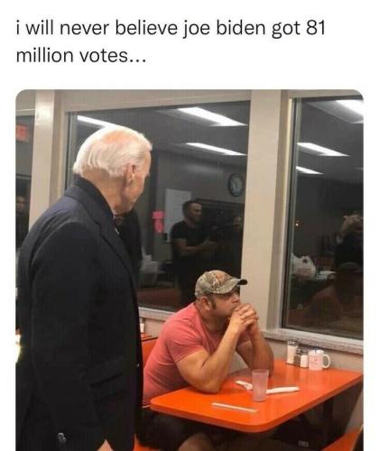Click the tweet text about 81 million votes
The height and width of the screenshot is (451, 379).
coord(171,41)
